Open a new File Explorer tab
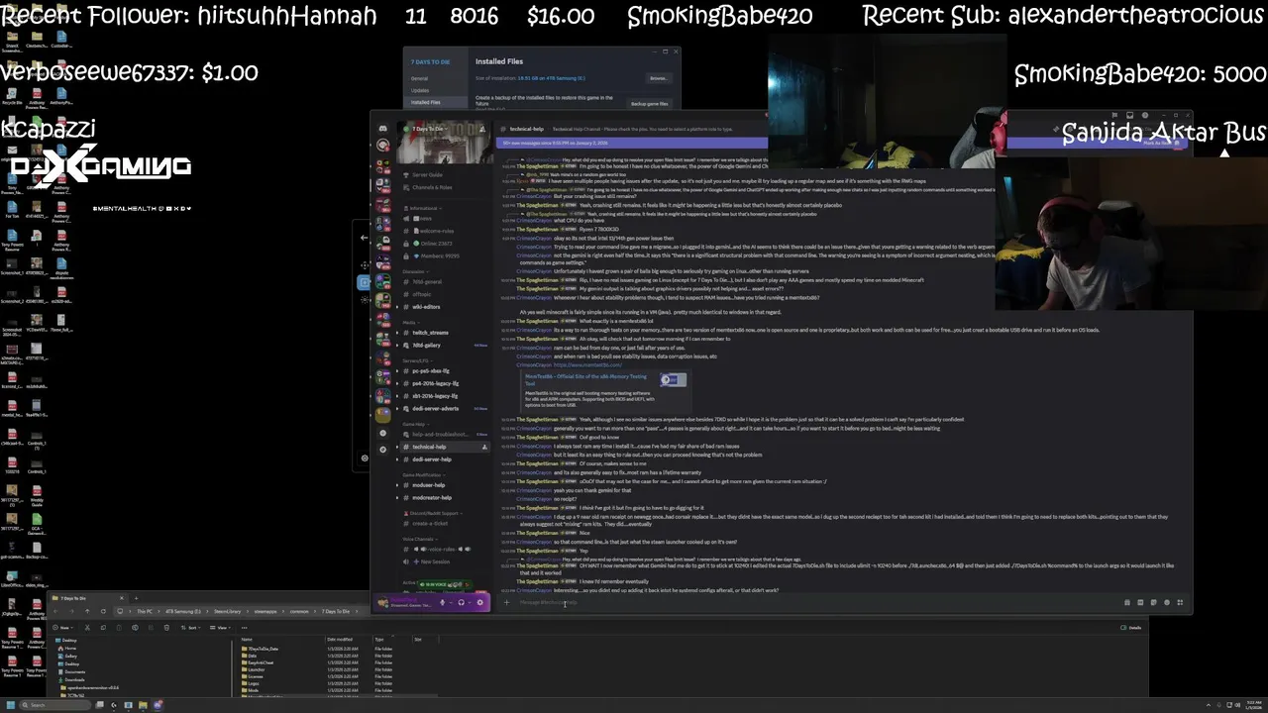This screenshot has height=713, width=1268. (136, 598)
